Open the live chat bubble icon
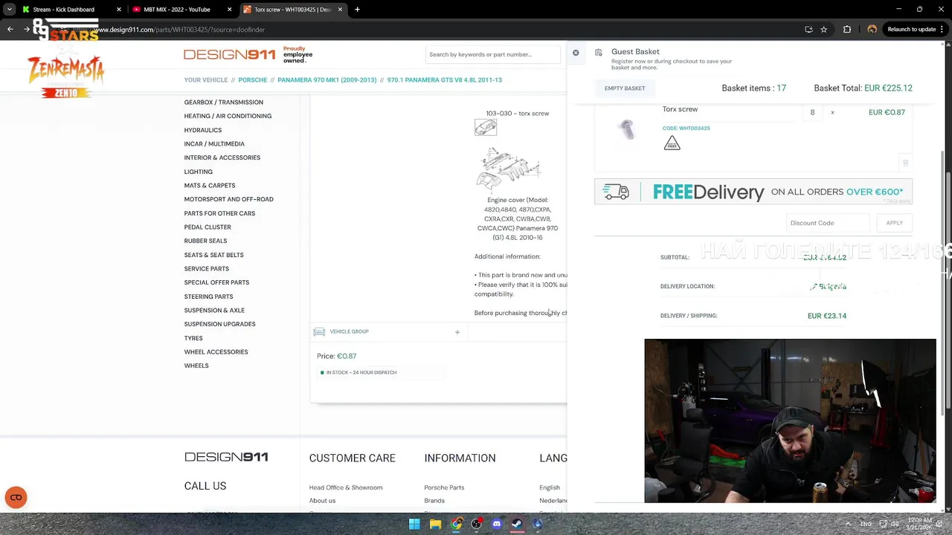952x535 pixels. (16, 497)
